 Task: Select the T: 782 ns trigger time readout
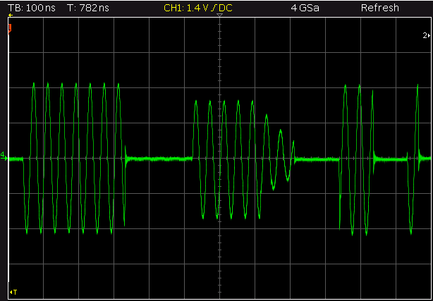click(94, 8)
